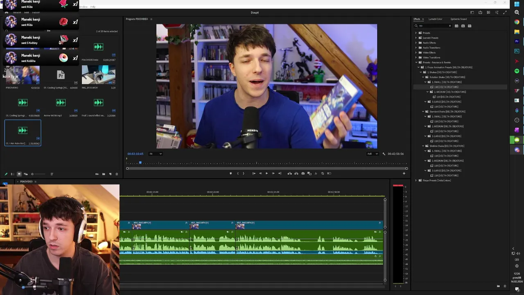
Task: Expand the Audio Transitions folder
Action: [x=416, y=48]
